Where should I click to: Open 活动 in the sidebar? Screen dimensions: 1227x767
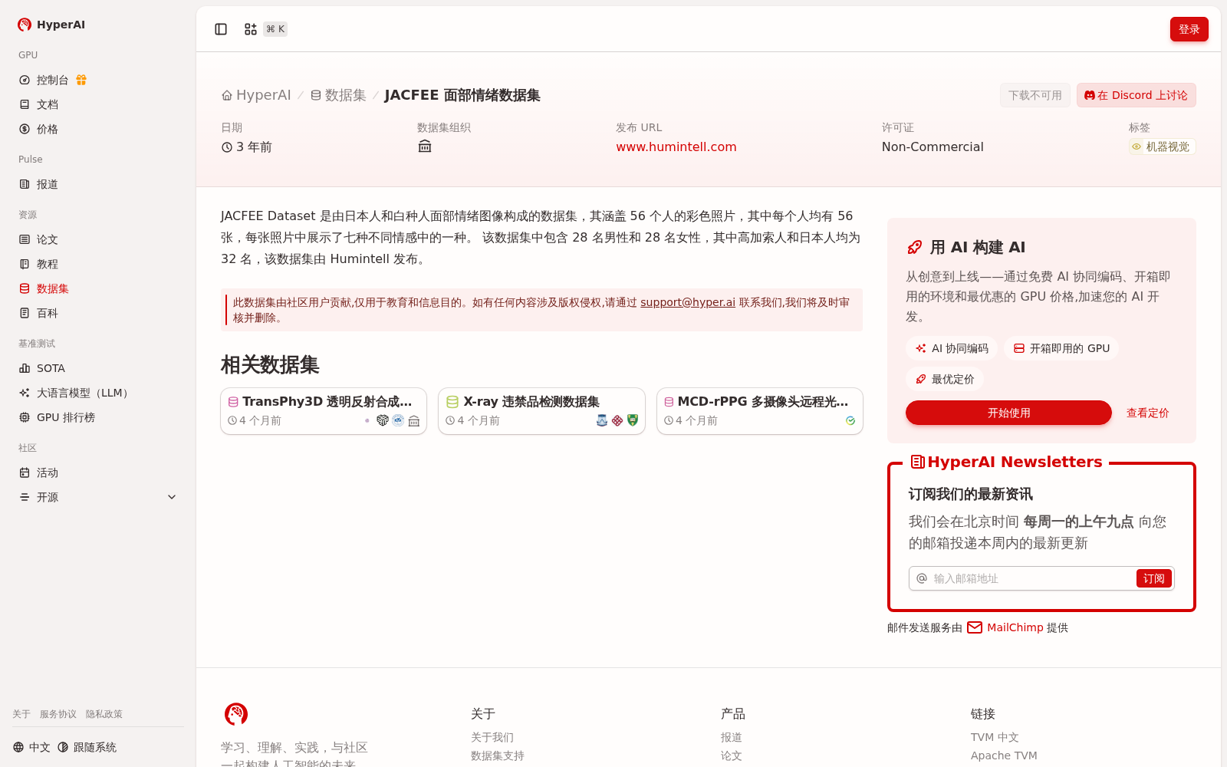click(x=98, y=472)
